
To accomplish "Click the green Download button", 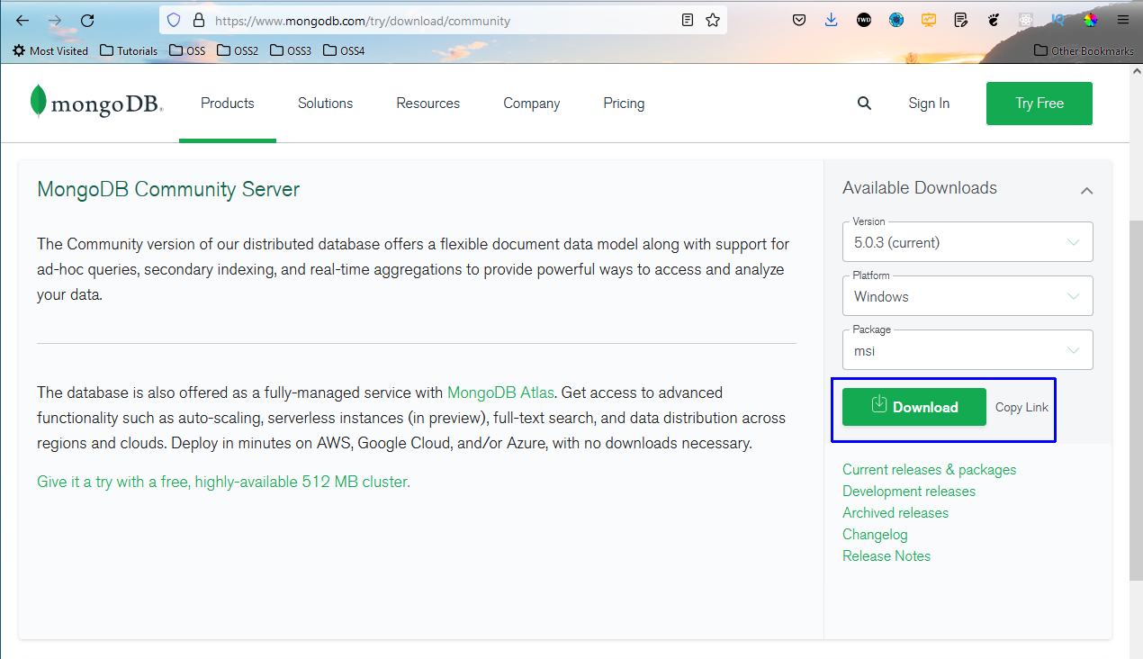I will pyautogui.click(x=914, y=407).
